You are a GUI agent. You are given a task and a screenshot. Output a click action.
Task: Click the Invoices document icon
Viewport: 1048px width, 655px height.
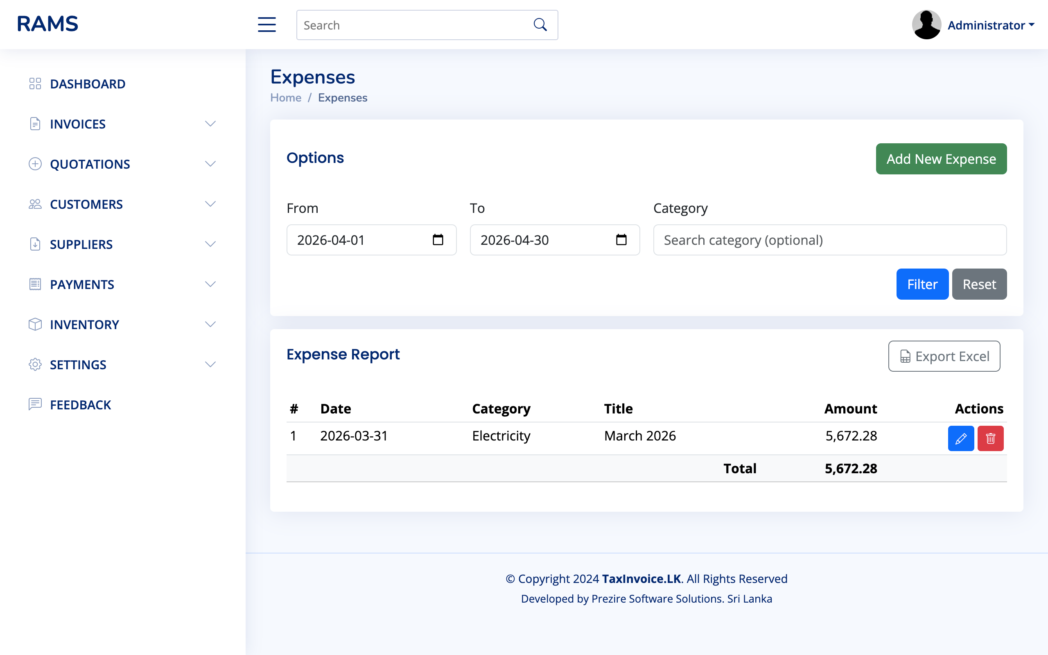click(x=35, y=124)
